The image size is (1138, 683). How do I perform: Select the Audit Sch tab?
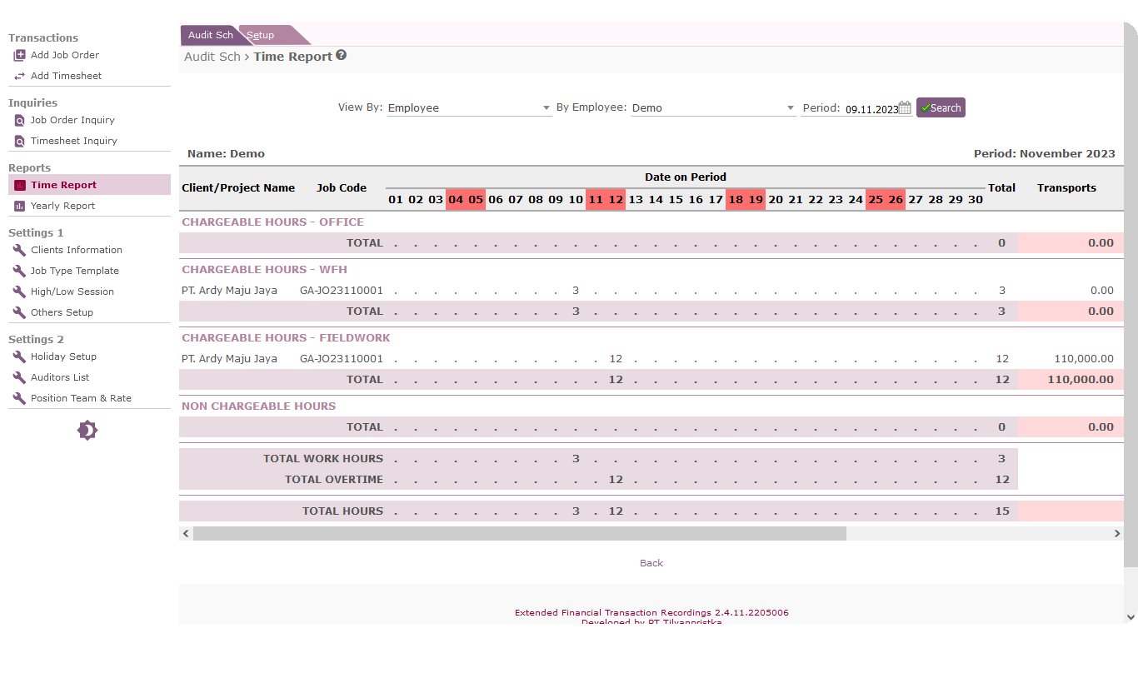coord(210,35)
